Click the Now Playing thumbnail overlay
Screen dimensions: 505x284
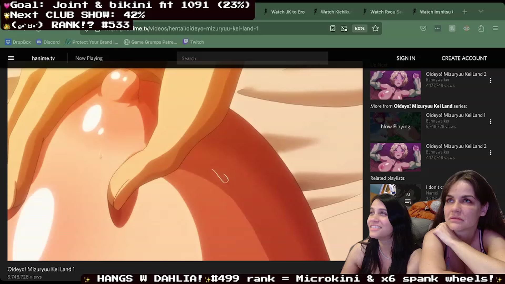[395, 126]
